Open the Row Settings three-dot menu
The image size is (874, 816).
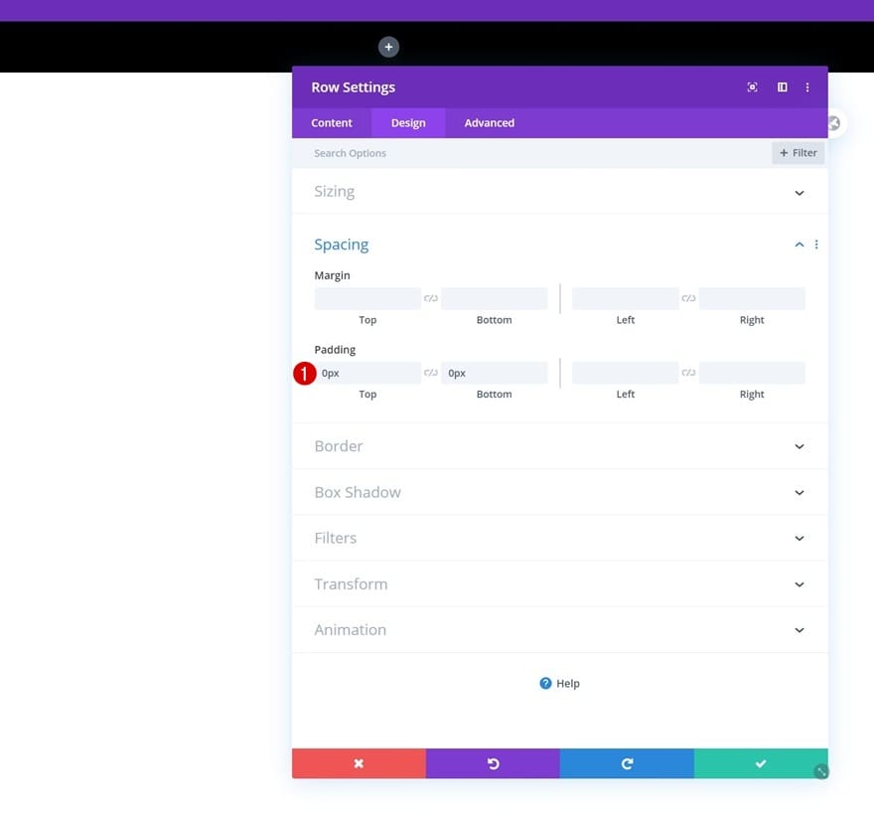(807, 87)
